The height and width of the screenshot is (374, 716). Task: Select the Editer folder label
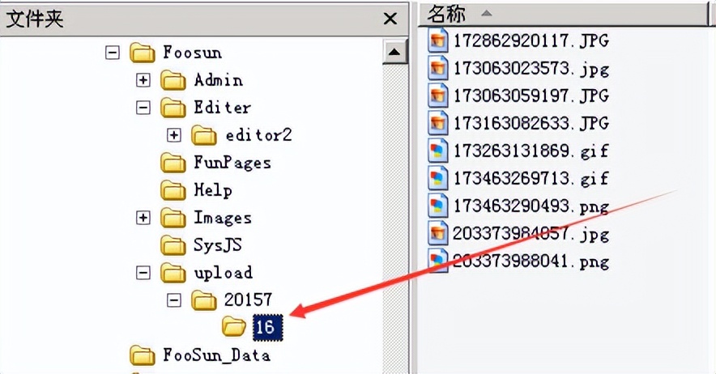222,108
